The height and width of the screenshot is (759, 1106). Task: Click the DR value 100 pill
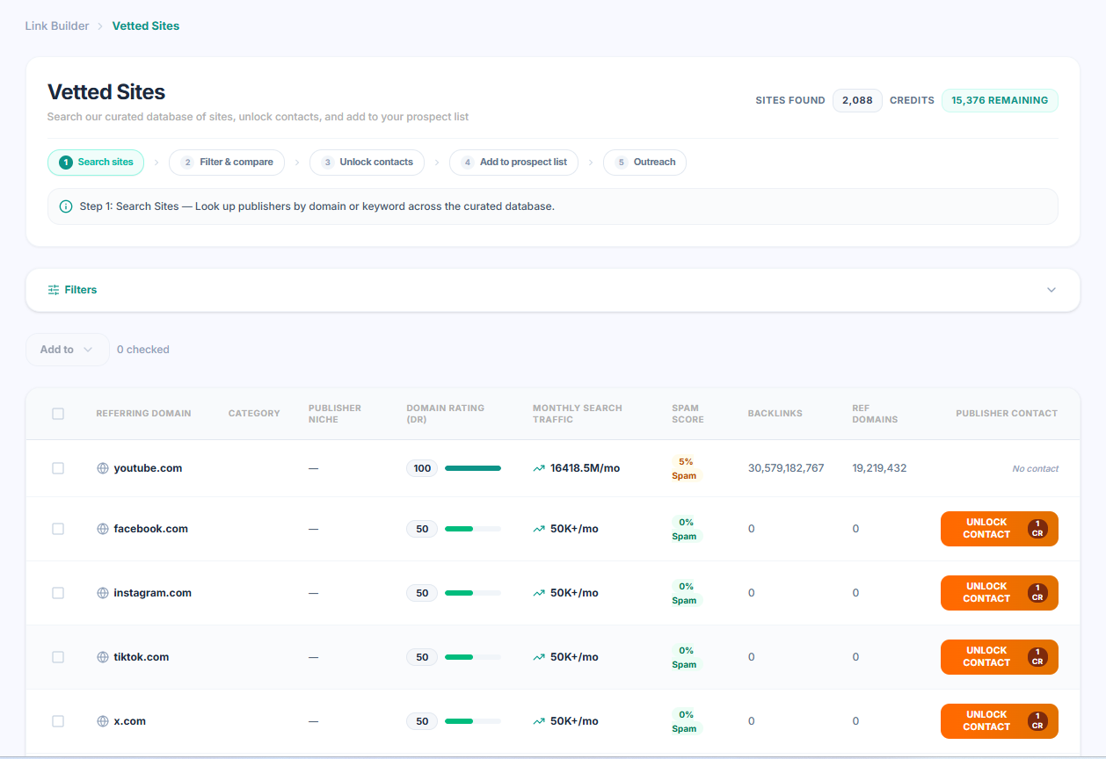(422, 468)
